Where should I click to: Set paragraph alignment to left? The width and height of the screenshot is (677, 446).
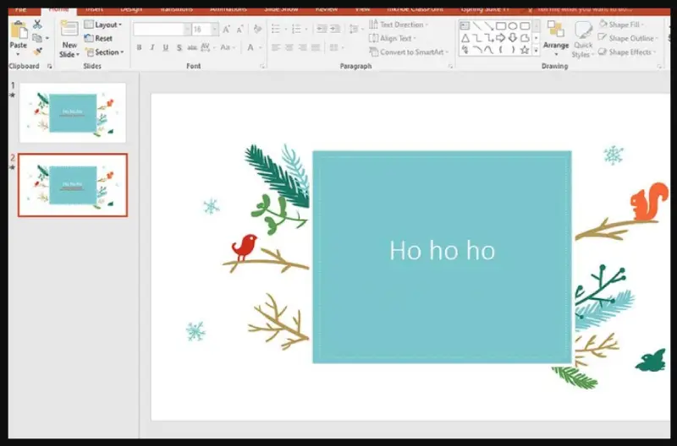[276, 47]
